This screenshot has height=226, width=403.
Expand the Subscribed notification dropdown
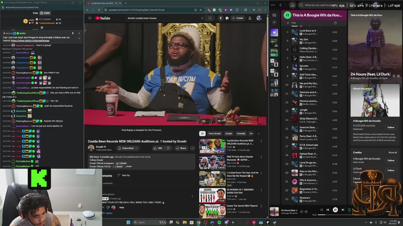point(128,148)
